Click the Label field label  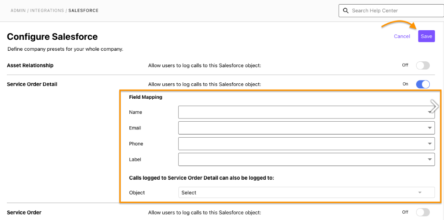(x=135, y=160)
